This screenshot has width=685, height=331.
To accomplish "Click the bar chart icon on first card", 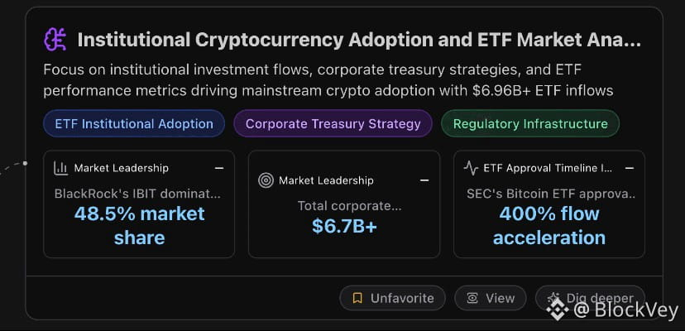I will [61, 168].
